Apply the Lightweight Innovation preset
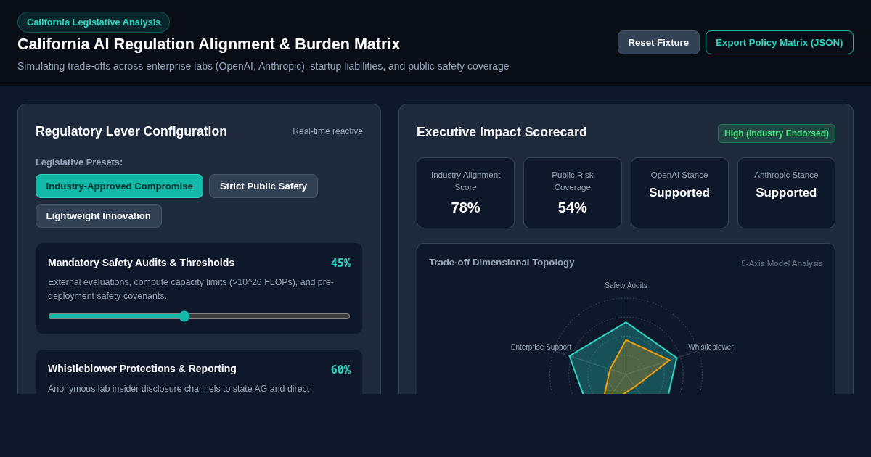This screenshot has width=871, height=457. (x=99, y=215)
